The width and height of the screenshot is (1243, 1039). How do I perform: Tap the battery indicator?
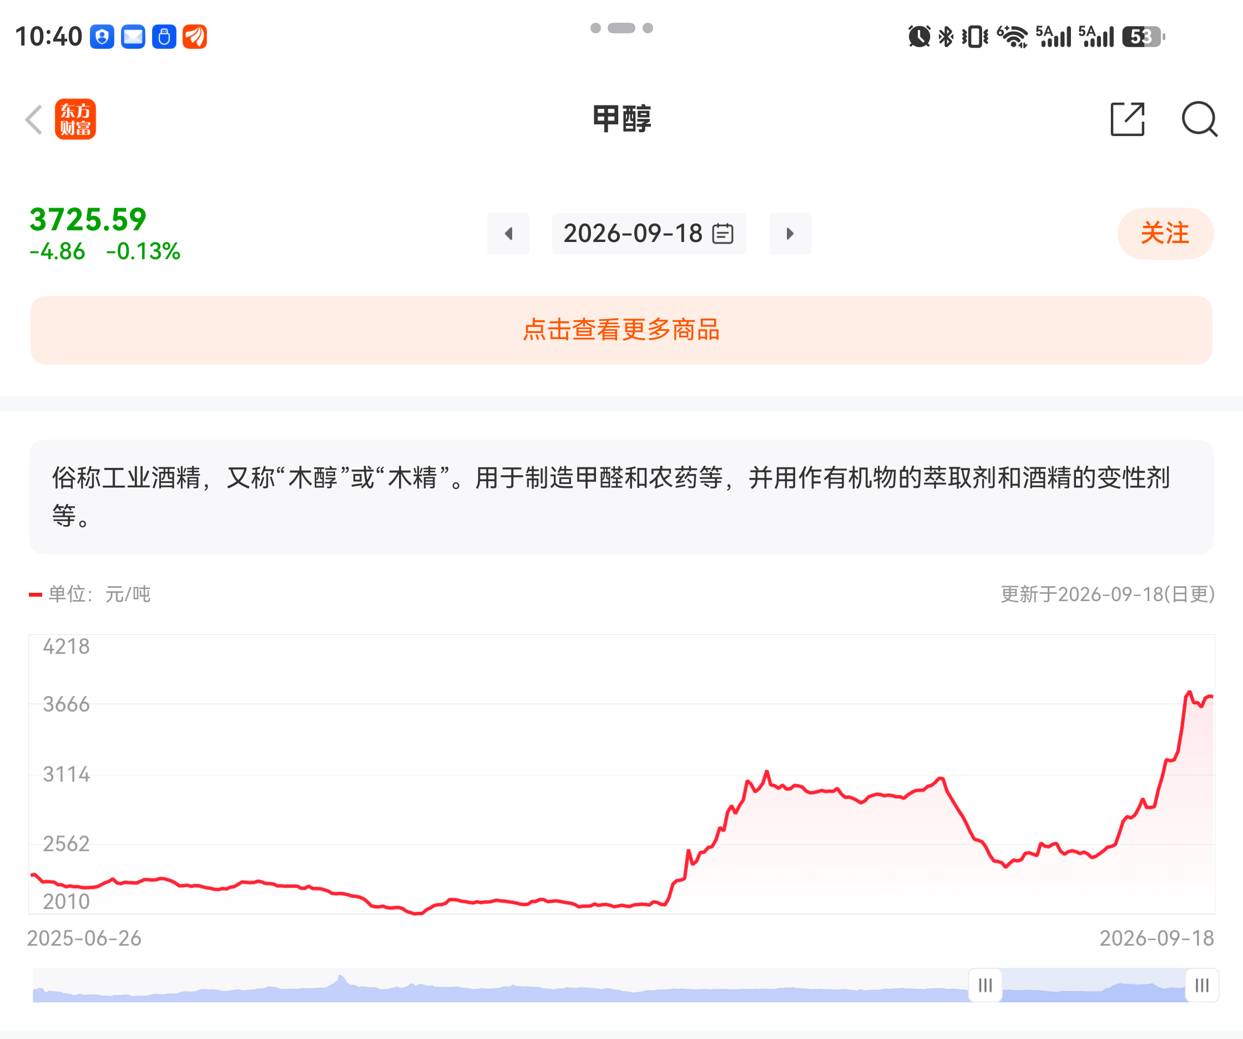1144,37
